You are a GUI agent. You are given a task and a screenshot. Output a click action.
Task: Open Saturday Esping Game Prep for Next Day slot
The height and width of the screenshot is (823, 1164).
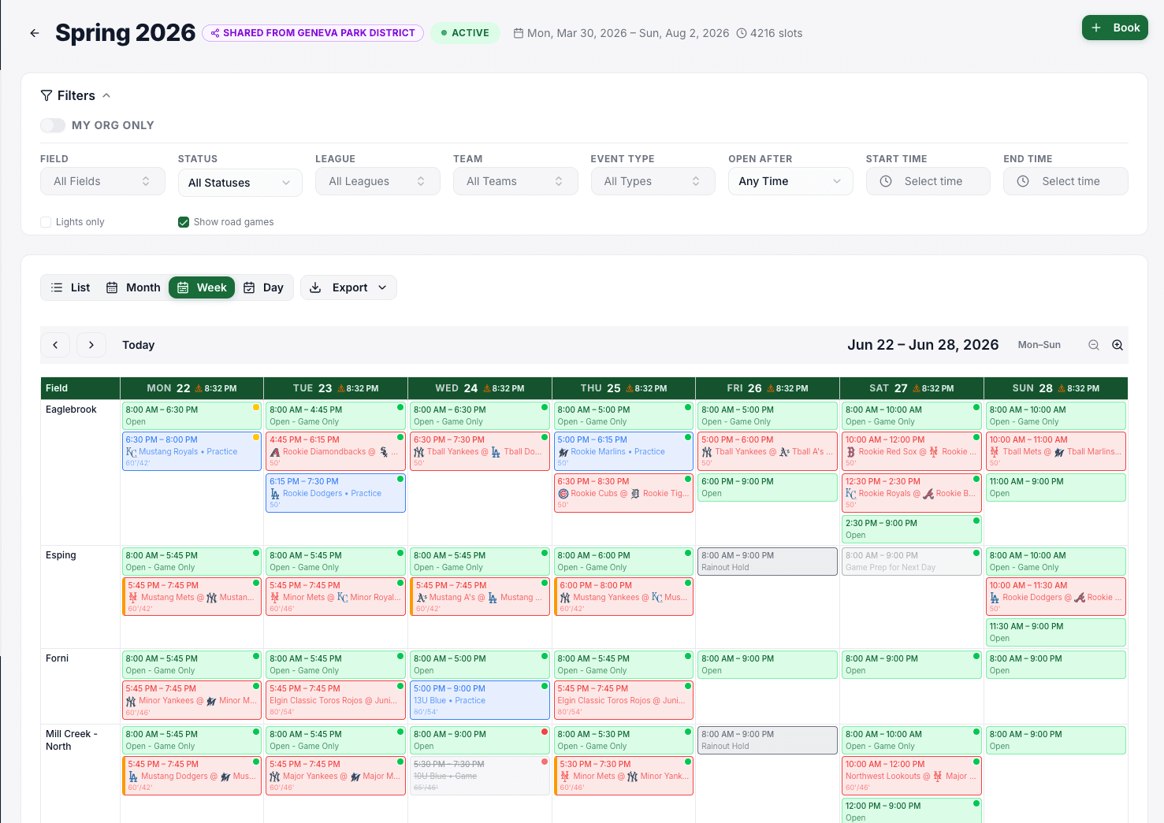pos(911,562)
